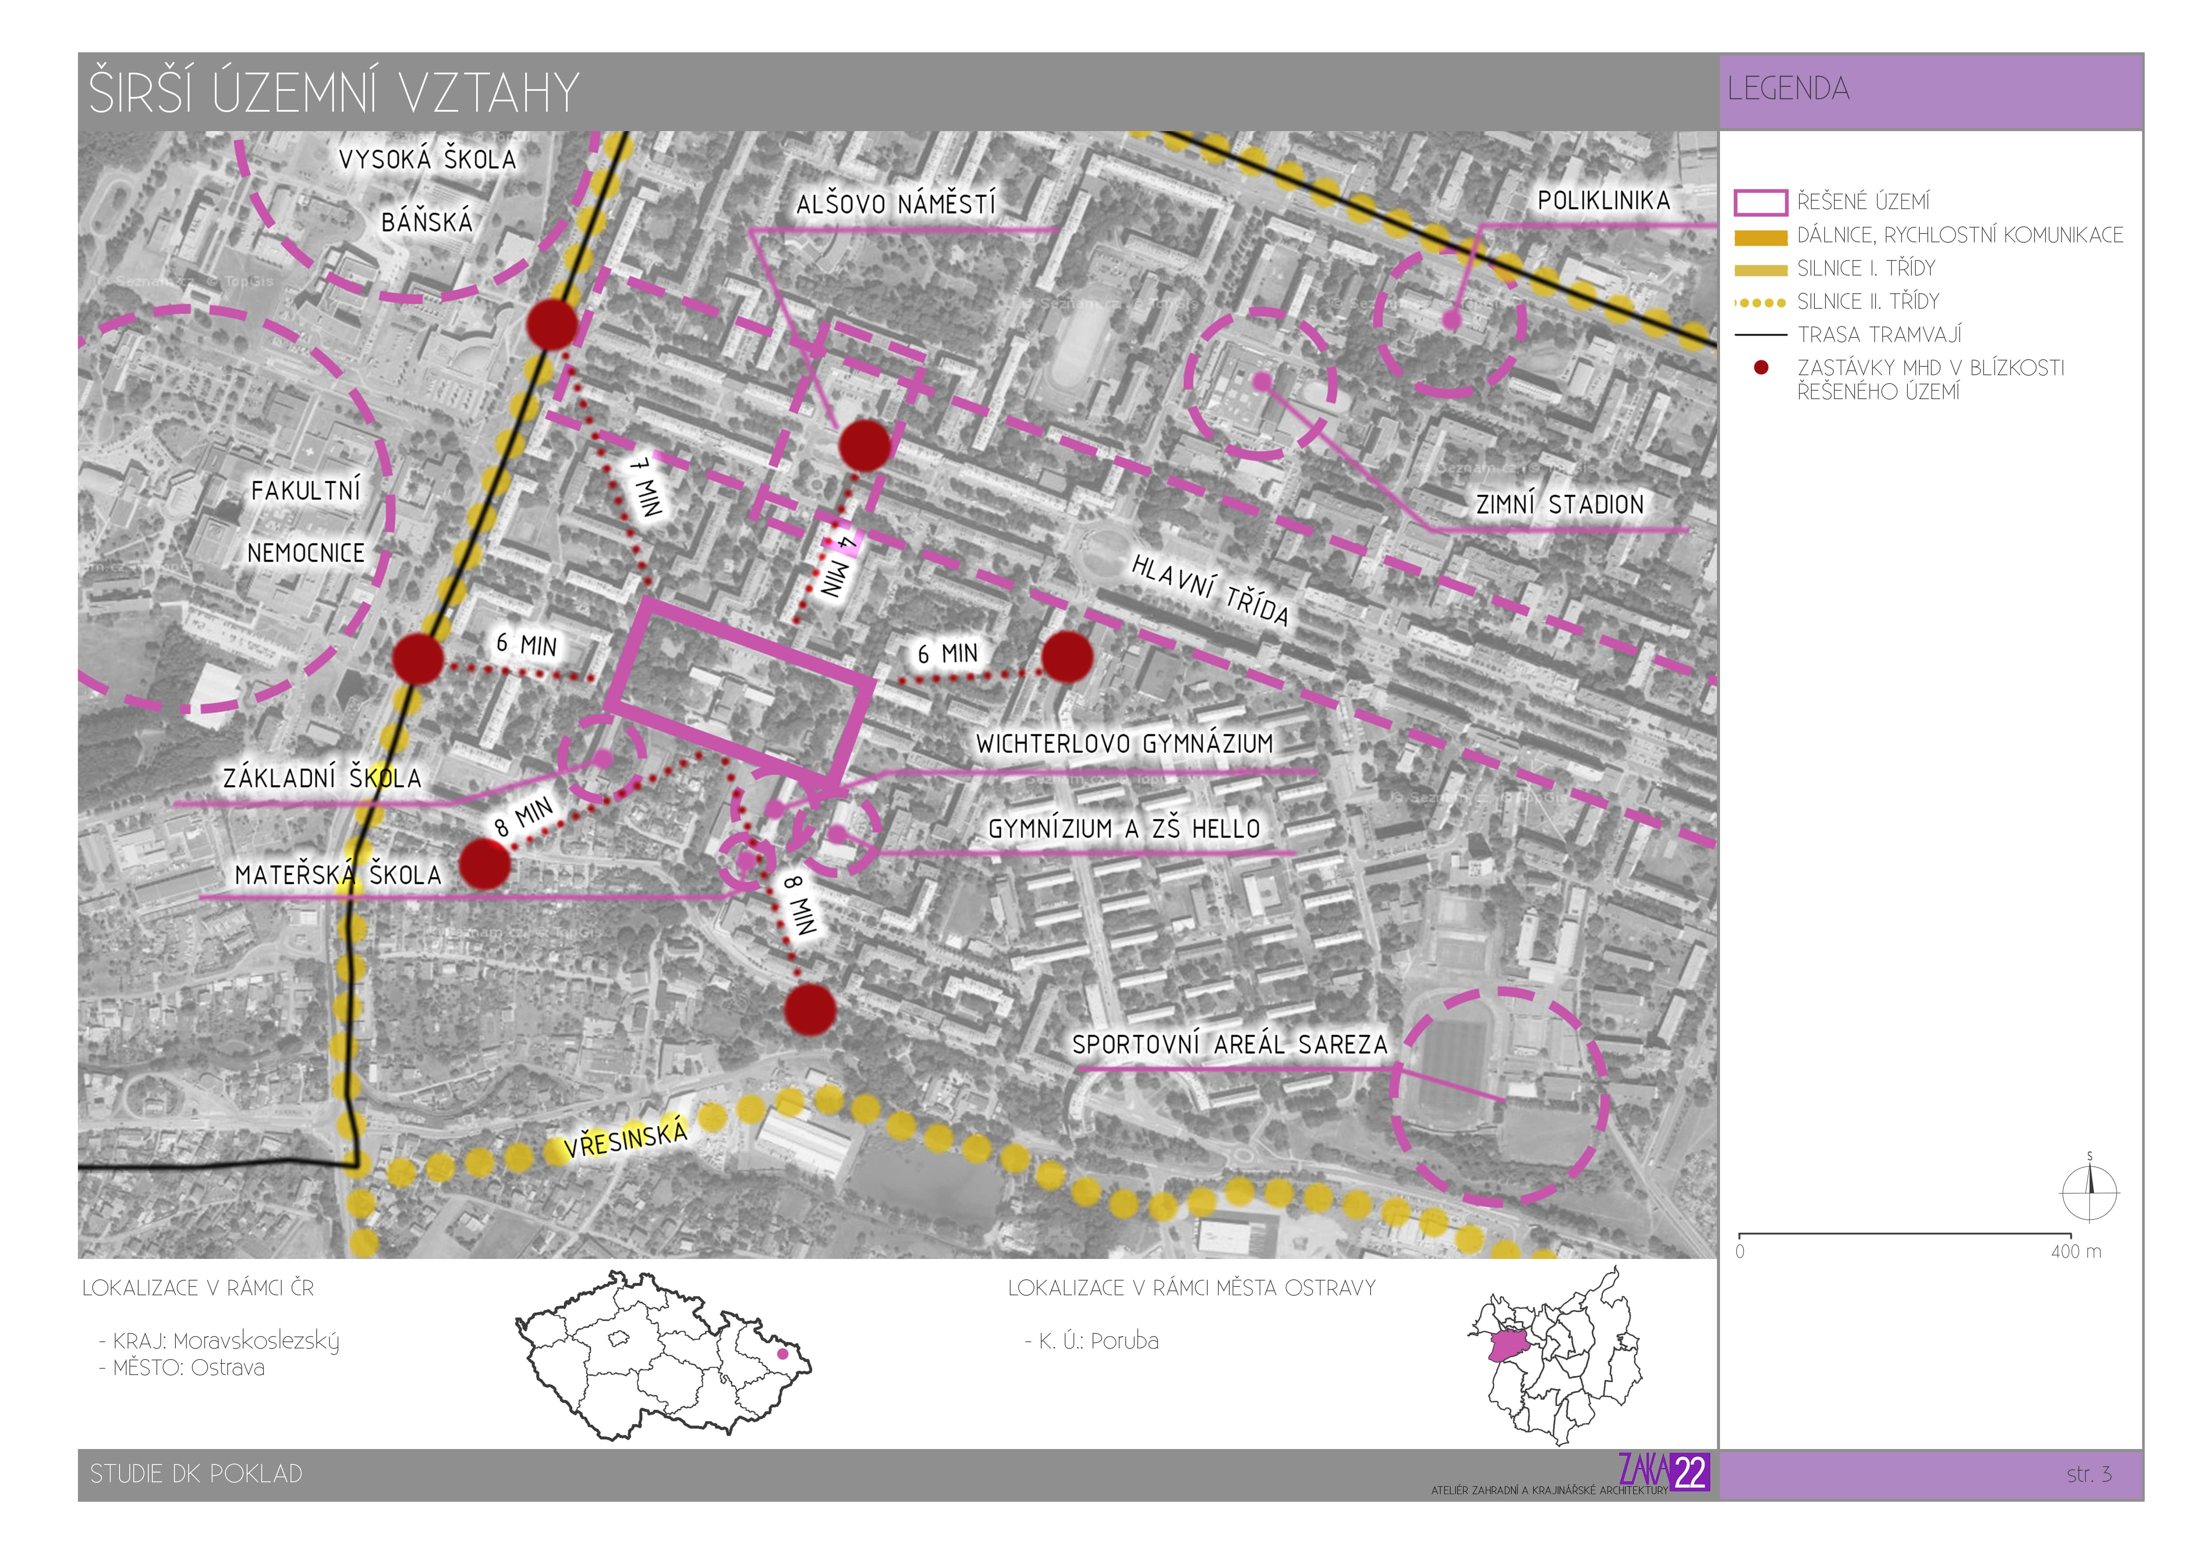2197x1554 pixels.
Task: Click the red ZASTÁVKY MHD legend dot
Action: [x=1760, y=367]
